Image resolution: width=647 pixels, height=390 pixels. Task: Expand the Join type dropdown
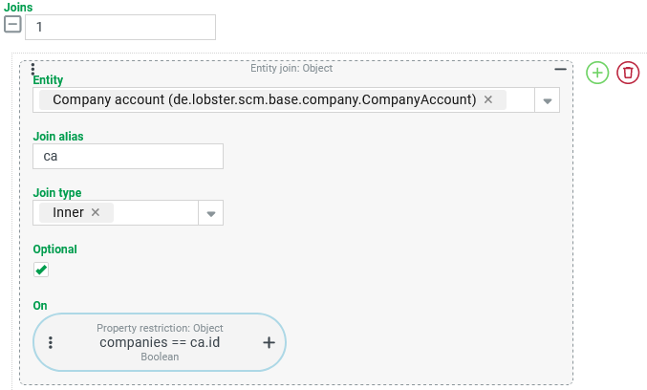click(x=211, y=213)
